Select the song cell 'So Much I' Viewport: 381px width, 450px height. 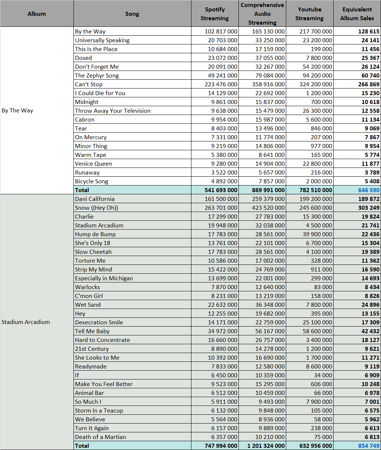132,402
